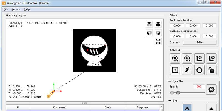
Task: Click the 'F/S: 0 / 0' text
Action: coord(16,26)
